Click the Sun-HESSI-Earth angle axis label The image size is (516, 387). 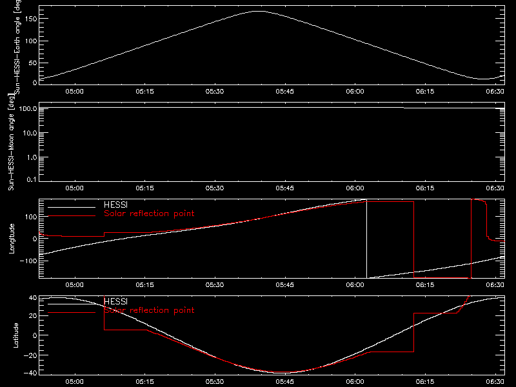17,47
